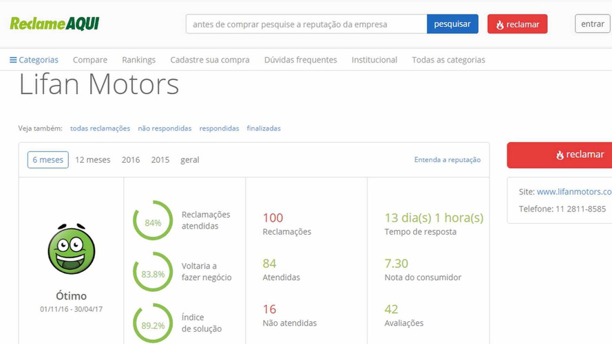Click the blue pesquisar button
The width and height of the screenshot is (612, 344).
coord(452,24)
